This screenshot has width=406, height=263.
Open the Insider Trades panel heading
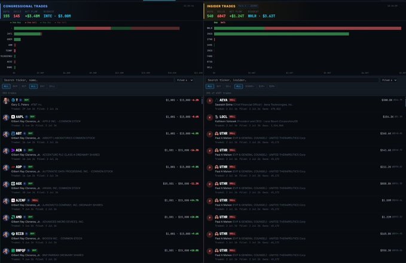(x=221, y=6)
